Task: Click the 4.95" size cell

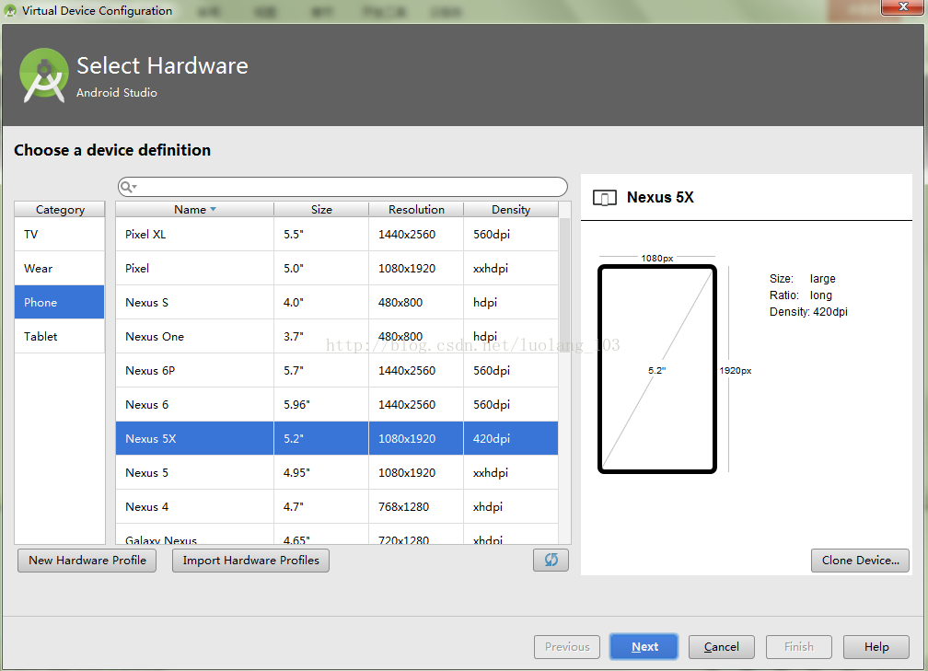Action: click(x=321, y=473)
